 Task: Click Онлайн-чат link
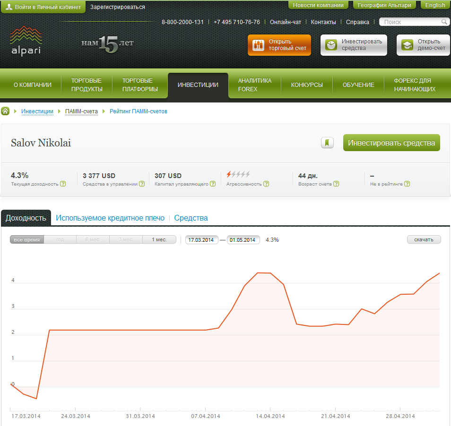pos(286,22)
